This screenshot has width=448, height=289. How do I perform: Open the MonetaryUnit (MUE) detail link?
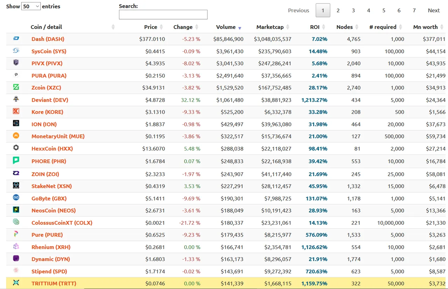coord(58,136)
